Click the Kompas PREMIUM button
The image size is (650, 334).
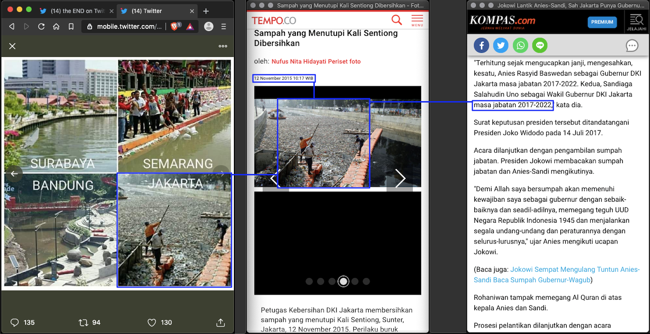click(602, 22)
